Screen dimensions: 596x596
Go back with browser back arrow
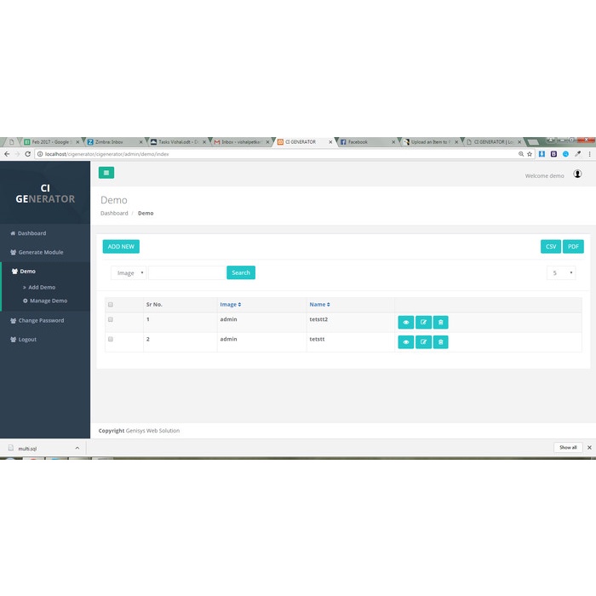tap(7, 154)
